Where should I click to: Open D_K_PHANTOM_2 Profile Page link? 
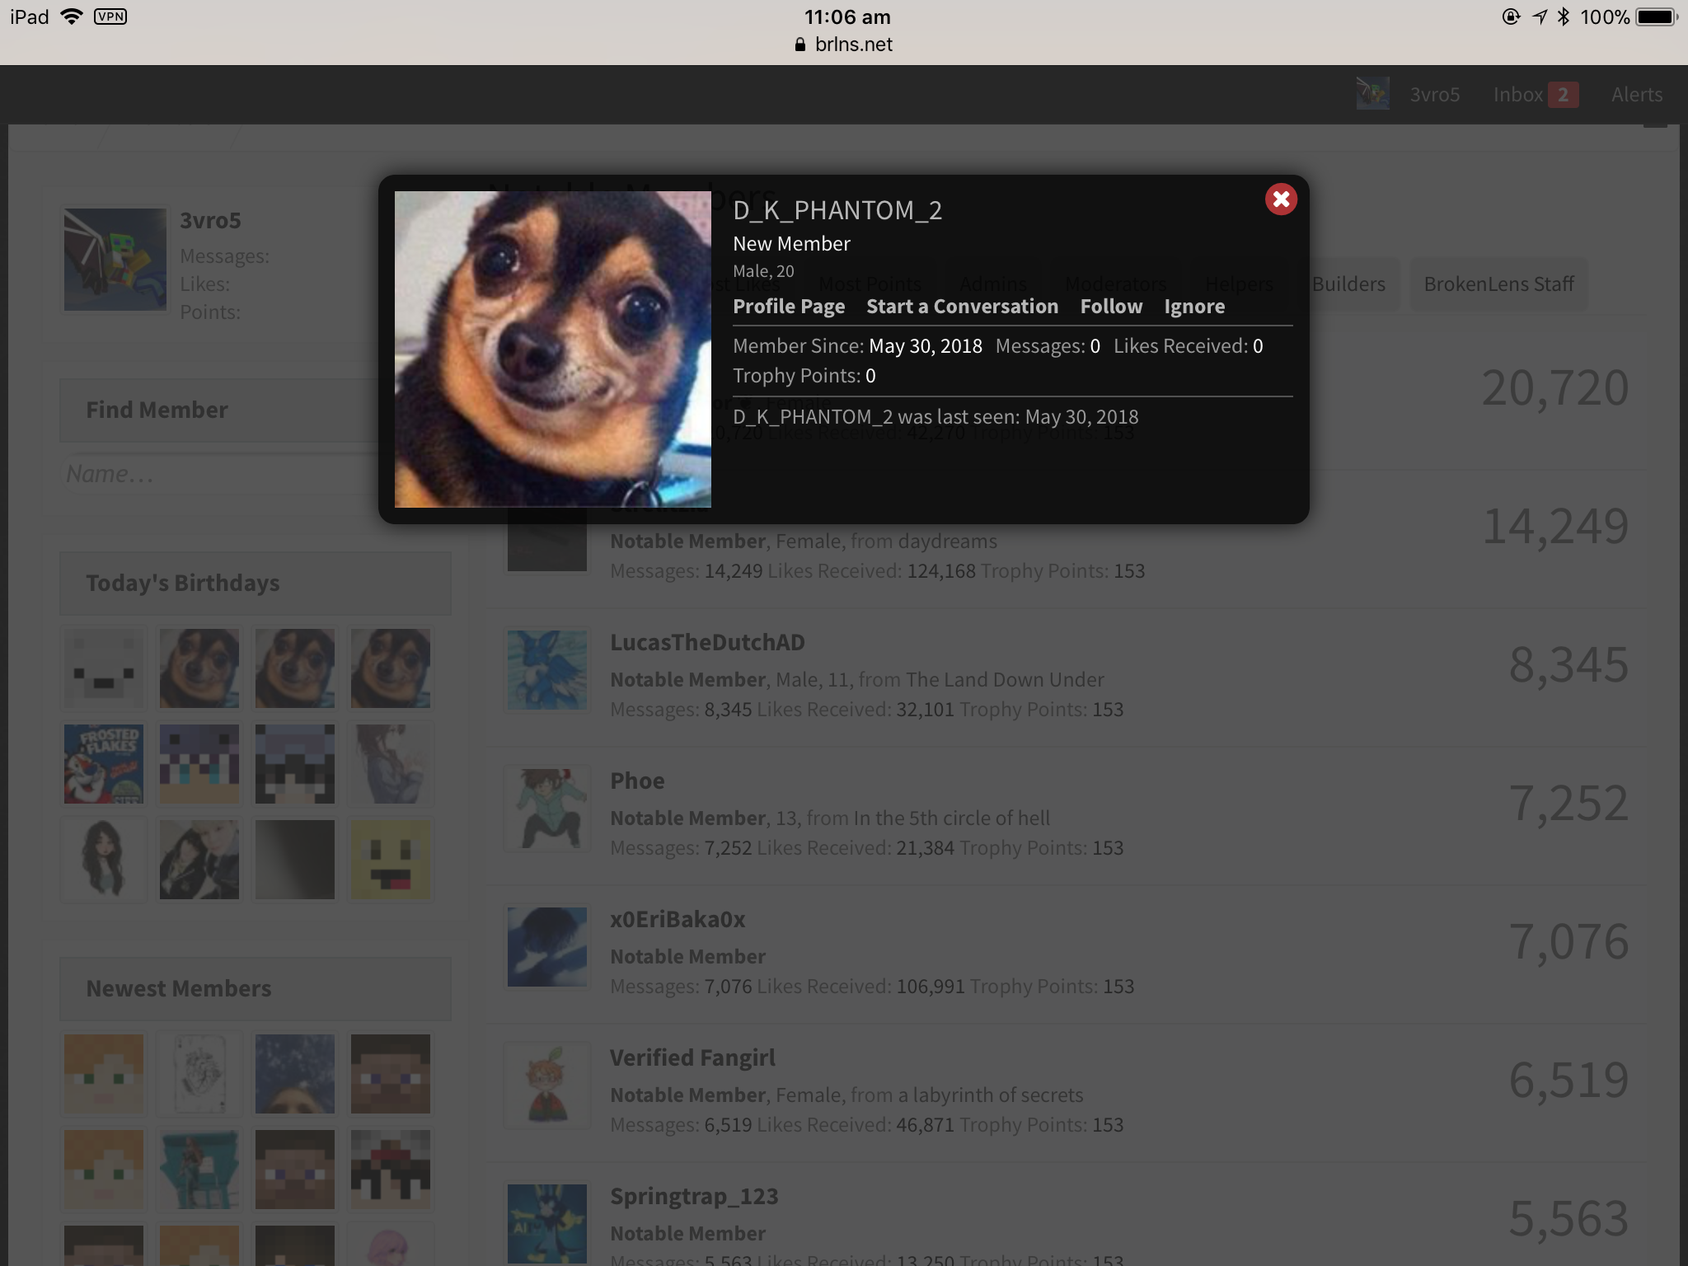click(789, 307)
